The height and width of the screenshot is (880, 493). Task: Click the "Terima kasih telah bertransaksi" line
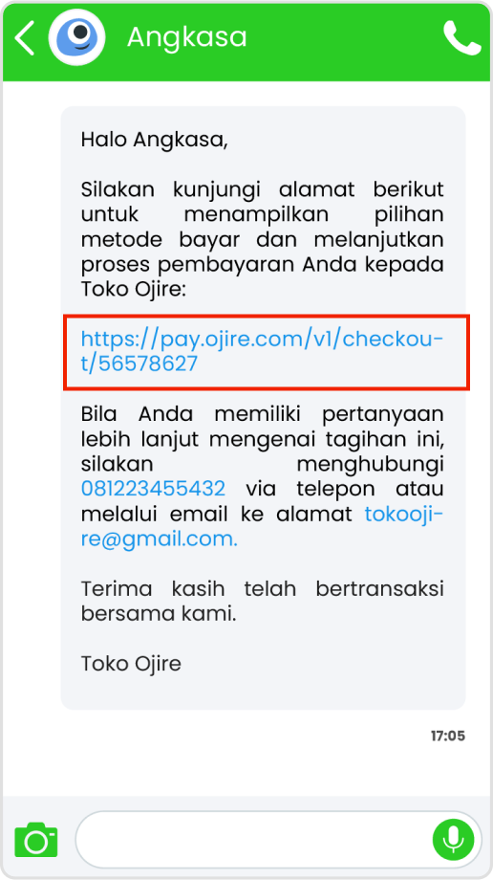point(263,588)
